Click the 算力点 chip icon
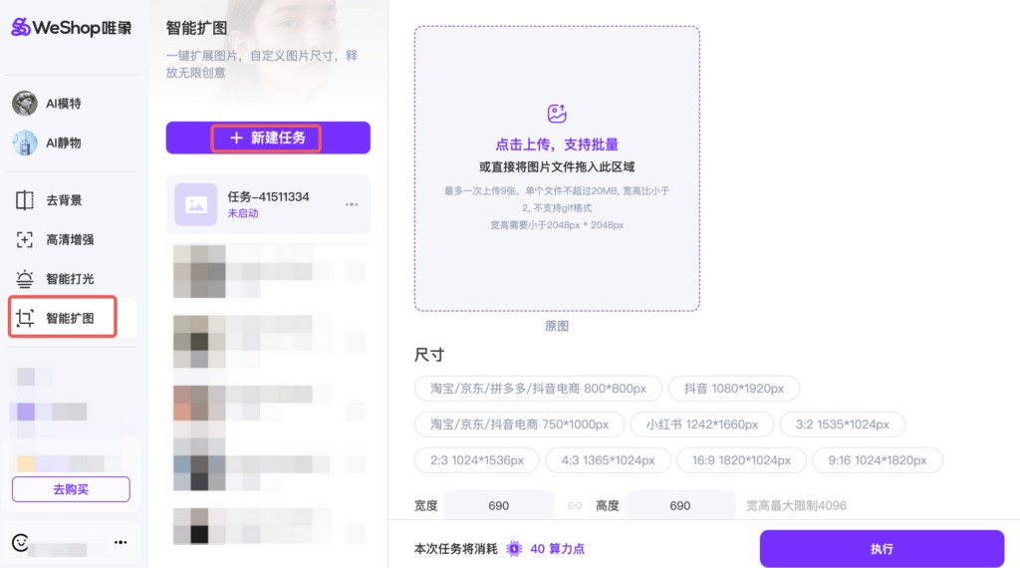 (x=514, y=549)
